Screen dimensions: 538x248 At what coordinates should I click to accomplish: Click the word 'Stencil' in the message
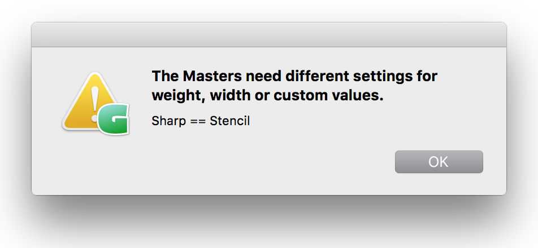coord(230,121)
